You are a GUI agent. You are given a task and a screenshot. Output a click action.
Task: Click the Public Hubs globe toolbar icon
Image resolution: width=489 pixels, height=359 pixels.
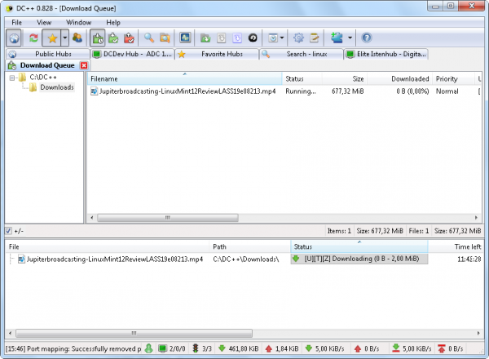(x=15, y=38)
